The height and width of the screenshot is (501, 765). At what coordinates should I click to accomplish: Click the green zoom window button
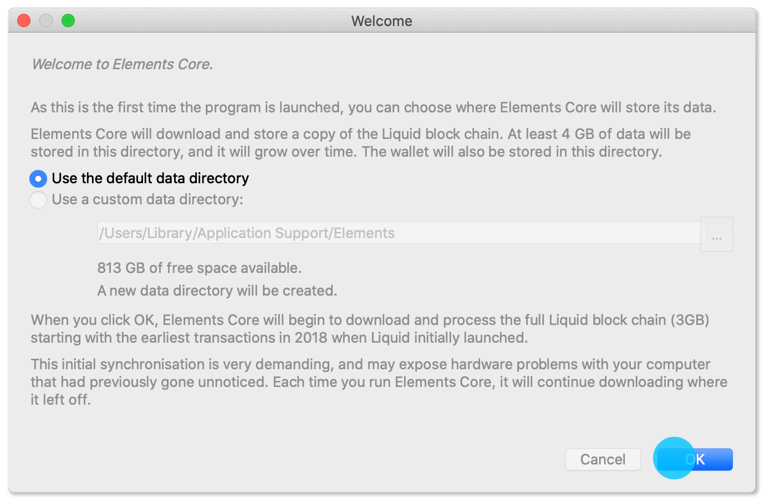pyautogui.click(x=68, y=21)
